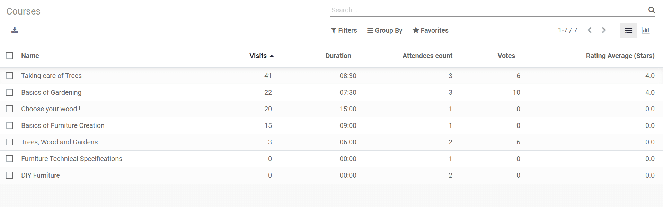Screen dimensions: 663x207
Task: Click the 15:00 duration cell
Action: (x=348, y=109)
